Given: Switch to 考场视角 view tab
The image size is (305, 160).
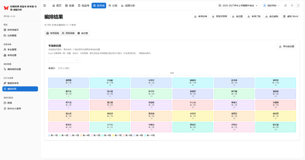Looking at the screenshot, I should click(x=53, y=33).
